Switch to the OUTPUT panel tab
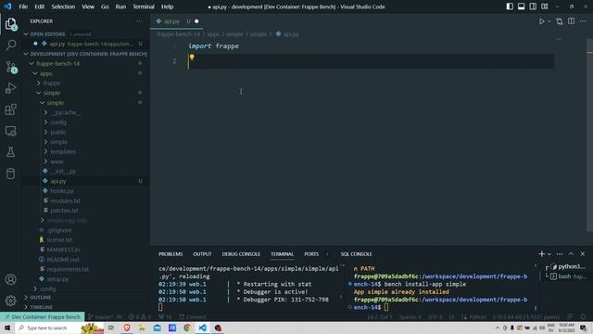The width and height of the screenshot is (593, 334). click(x=202, y=254)
